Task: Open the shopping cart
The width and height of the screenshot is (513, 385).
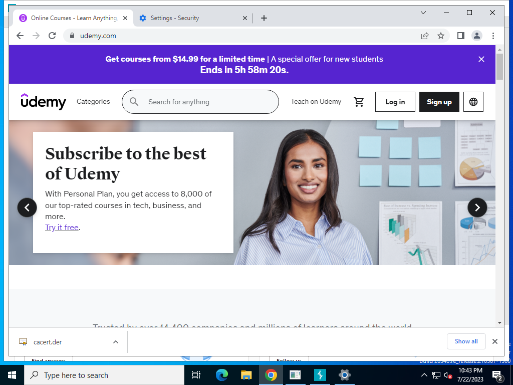Action: coord(359,102)
